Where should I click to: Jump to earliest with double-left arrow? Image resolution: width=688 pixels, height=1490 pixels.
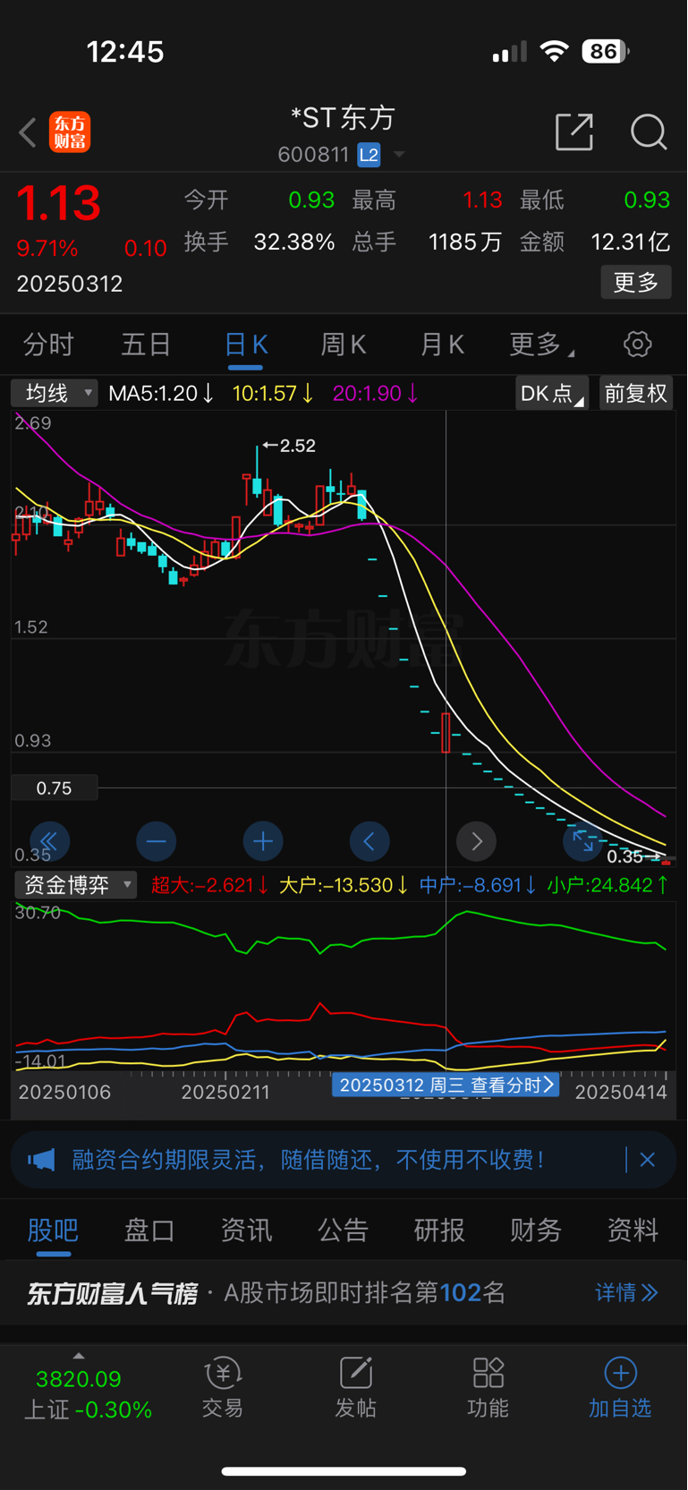(49, 841)
